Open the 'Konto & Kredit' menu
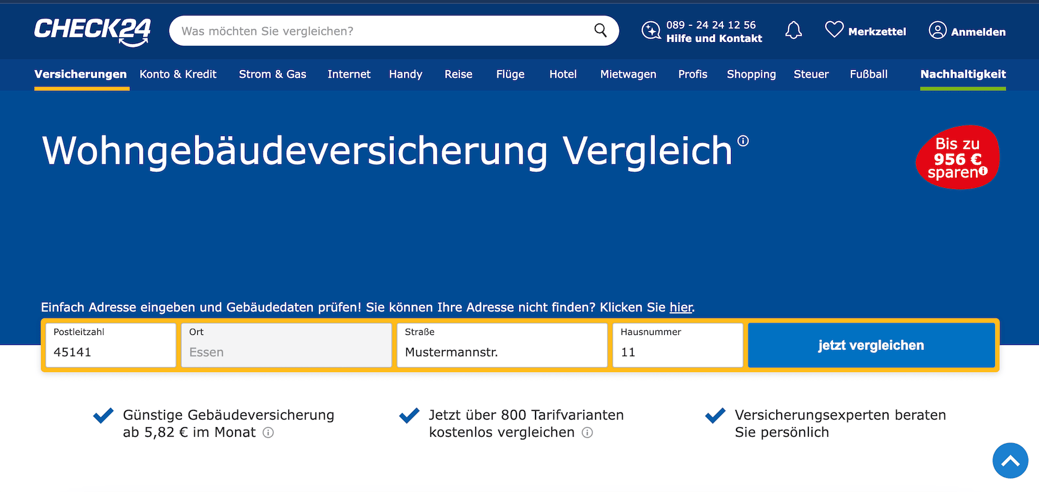The width and height of the screenshot is (1039, 492). [178, 74]
